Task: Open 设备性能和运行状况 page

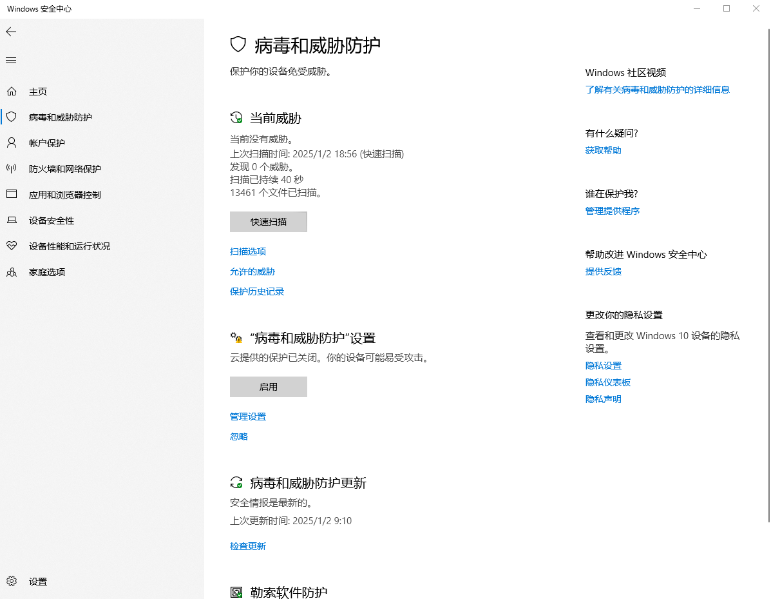Action: click(x=102, y=246)
